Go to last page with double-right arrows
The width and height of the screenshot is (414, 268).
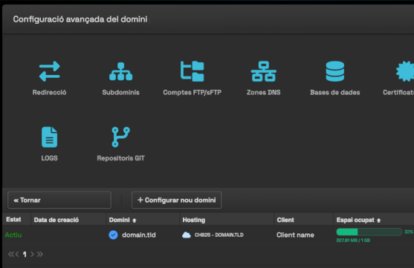pyautogui.click(x=40, y=255)
